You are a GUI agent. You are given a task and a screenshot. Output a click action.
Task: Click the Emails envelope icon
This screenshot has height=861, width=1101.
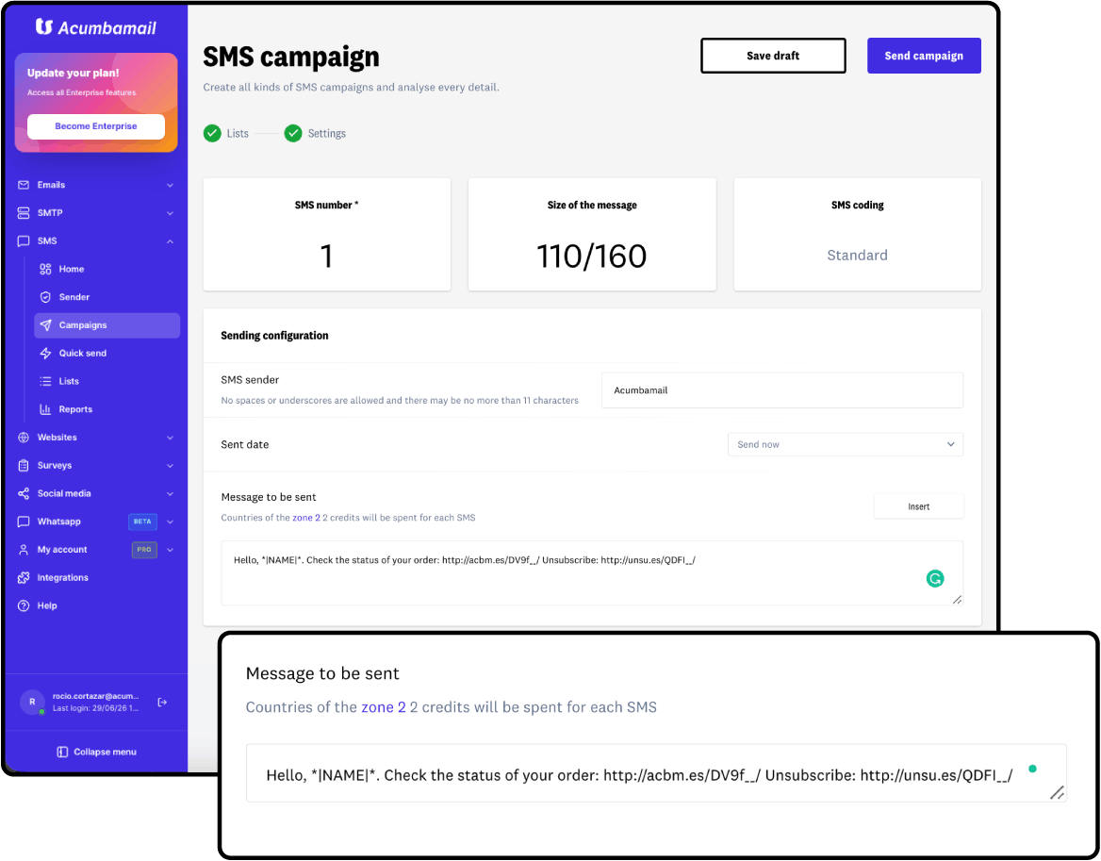point(24,185)
